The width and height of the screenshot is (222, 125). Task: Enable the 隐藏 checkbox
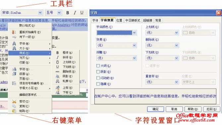[x=98, y=84]
